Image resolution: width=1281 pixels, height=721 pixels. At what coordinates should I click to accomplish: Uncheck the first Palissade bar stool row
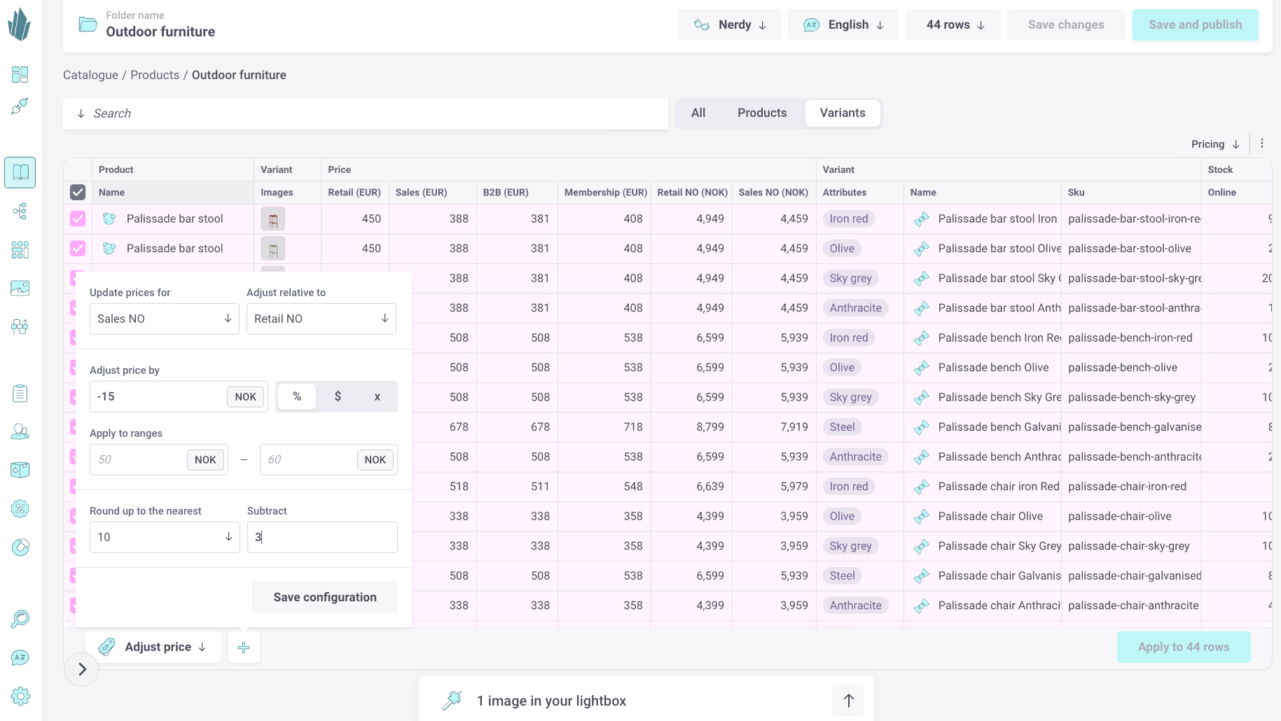tap(78, 219)
